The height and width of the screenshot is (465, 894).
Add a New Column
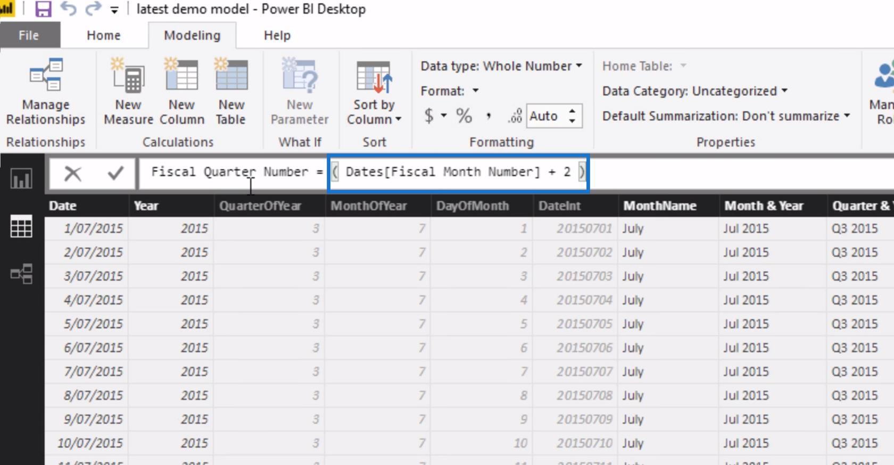[182, 92]
